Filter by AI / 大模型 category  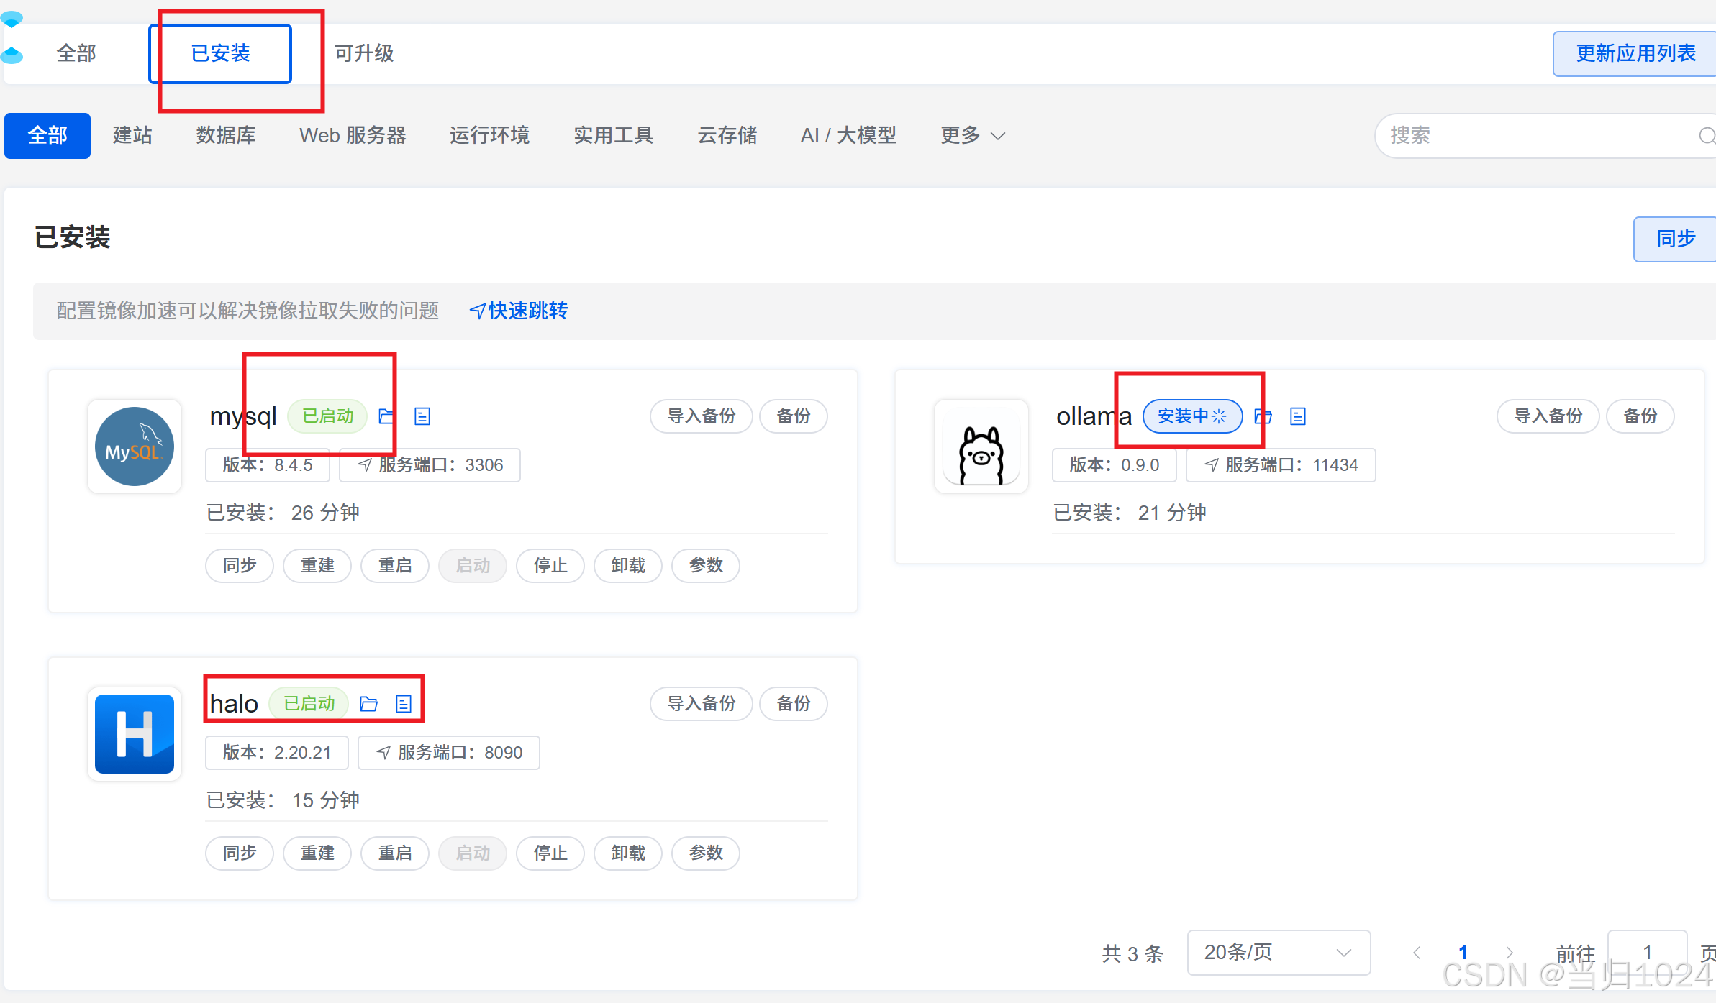click(848, 135)
